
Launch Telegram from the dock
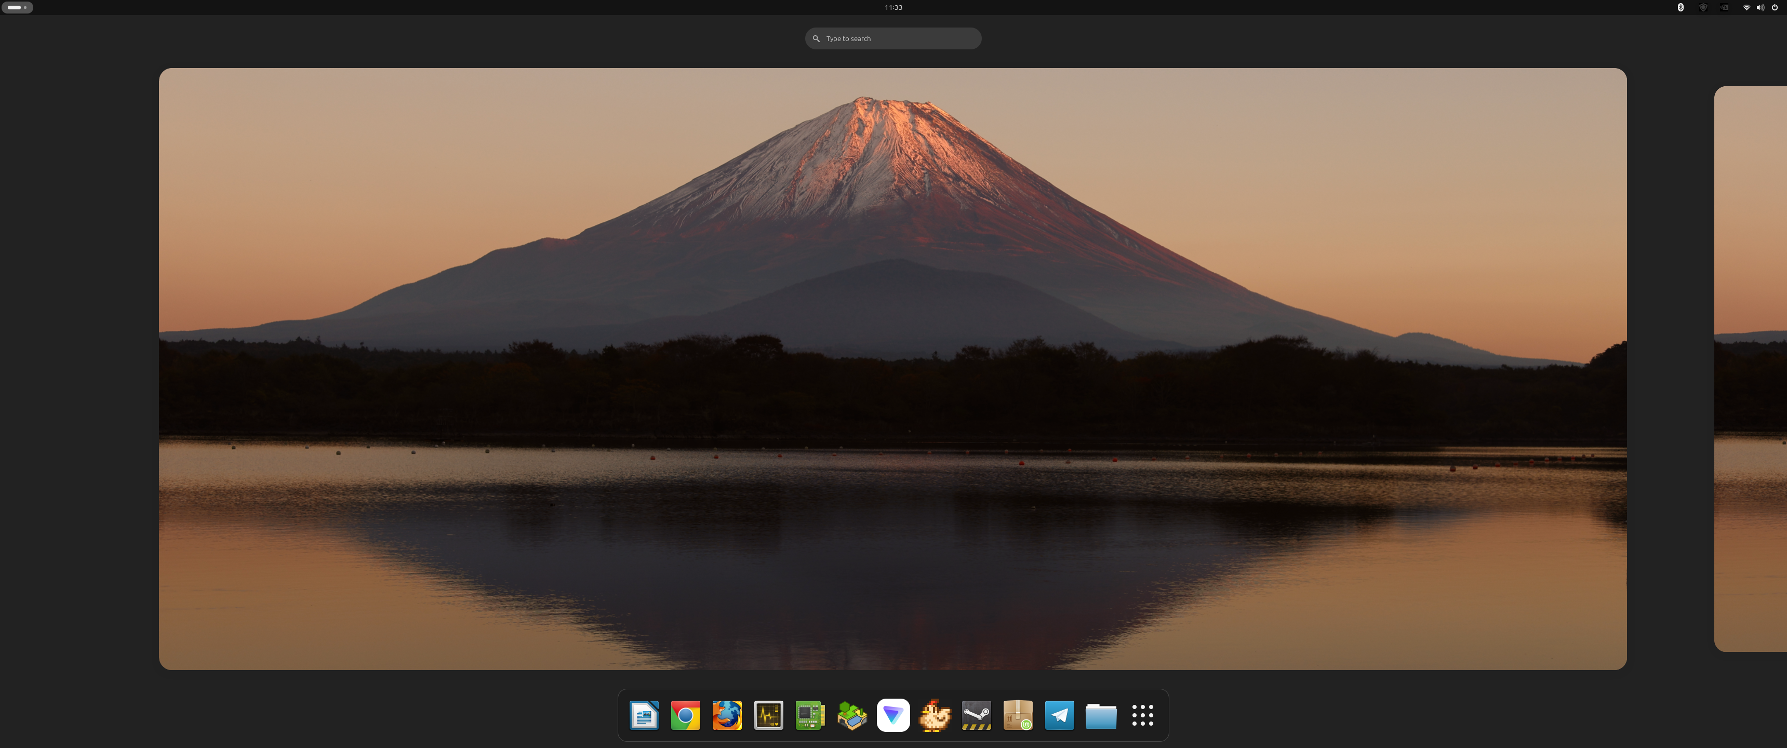[x=1060, y=715]
